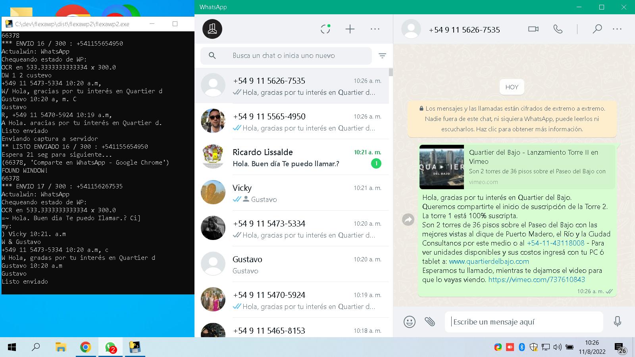
Task: Click Ricardo Lissalde's profile picture
Action: [213, 156]
